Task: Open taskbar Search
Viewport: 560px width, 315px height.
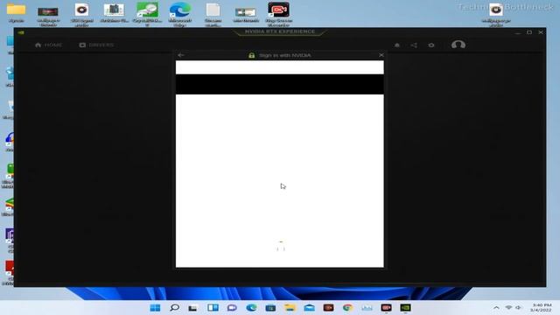Action: [174, 307]
